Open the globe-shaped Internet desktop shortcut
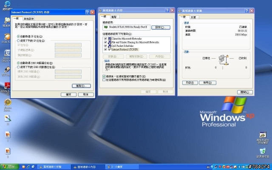 (8, 102)
